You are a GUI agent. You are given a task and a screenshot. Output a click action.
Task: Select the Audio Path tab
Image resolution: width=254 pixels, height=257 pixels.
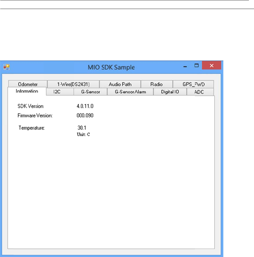pos(120,84)
